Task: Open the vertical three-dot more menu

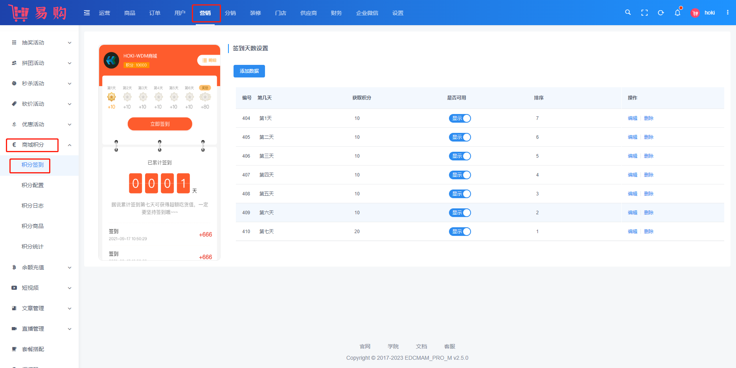Action: [728, 13]
